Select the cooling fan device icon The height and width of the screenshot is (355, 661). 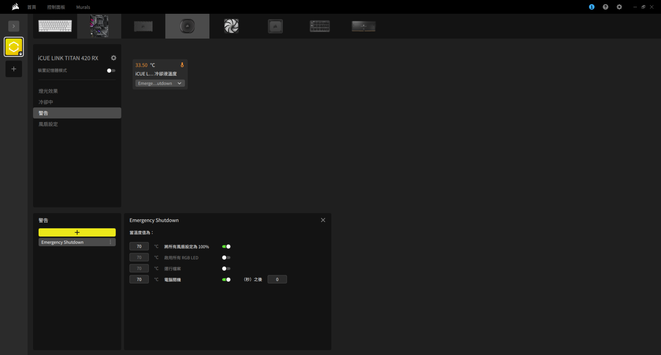(x=231, y=26)
